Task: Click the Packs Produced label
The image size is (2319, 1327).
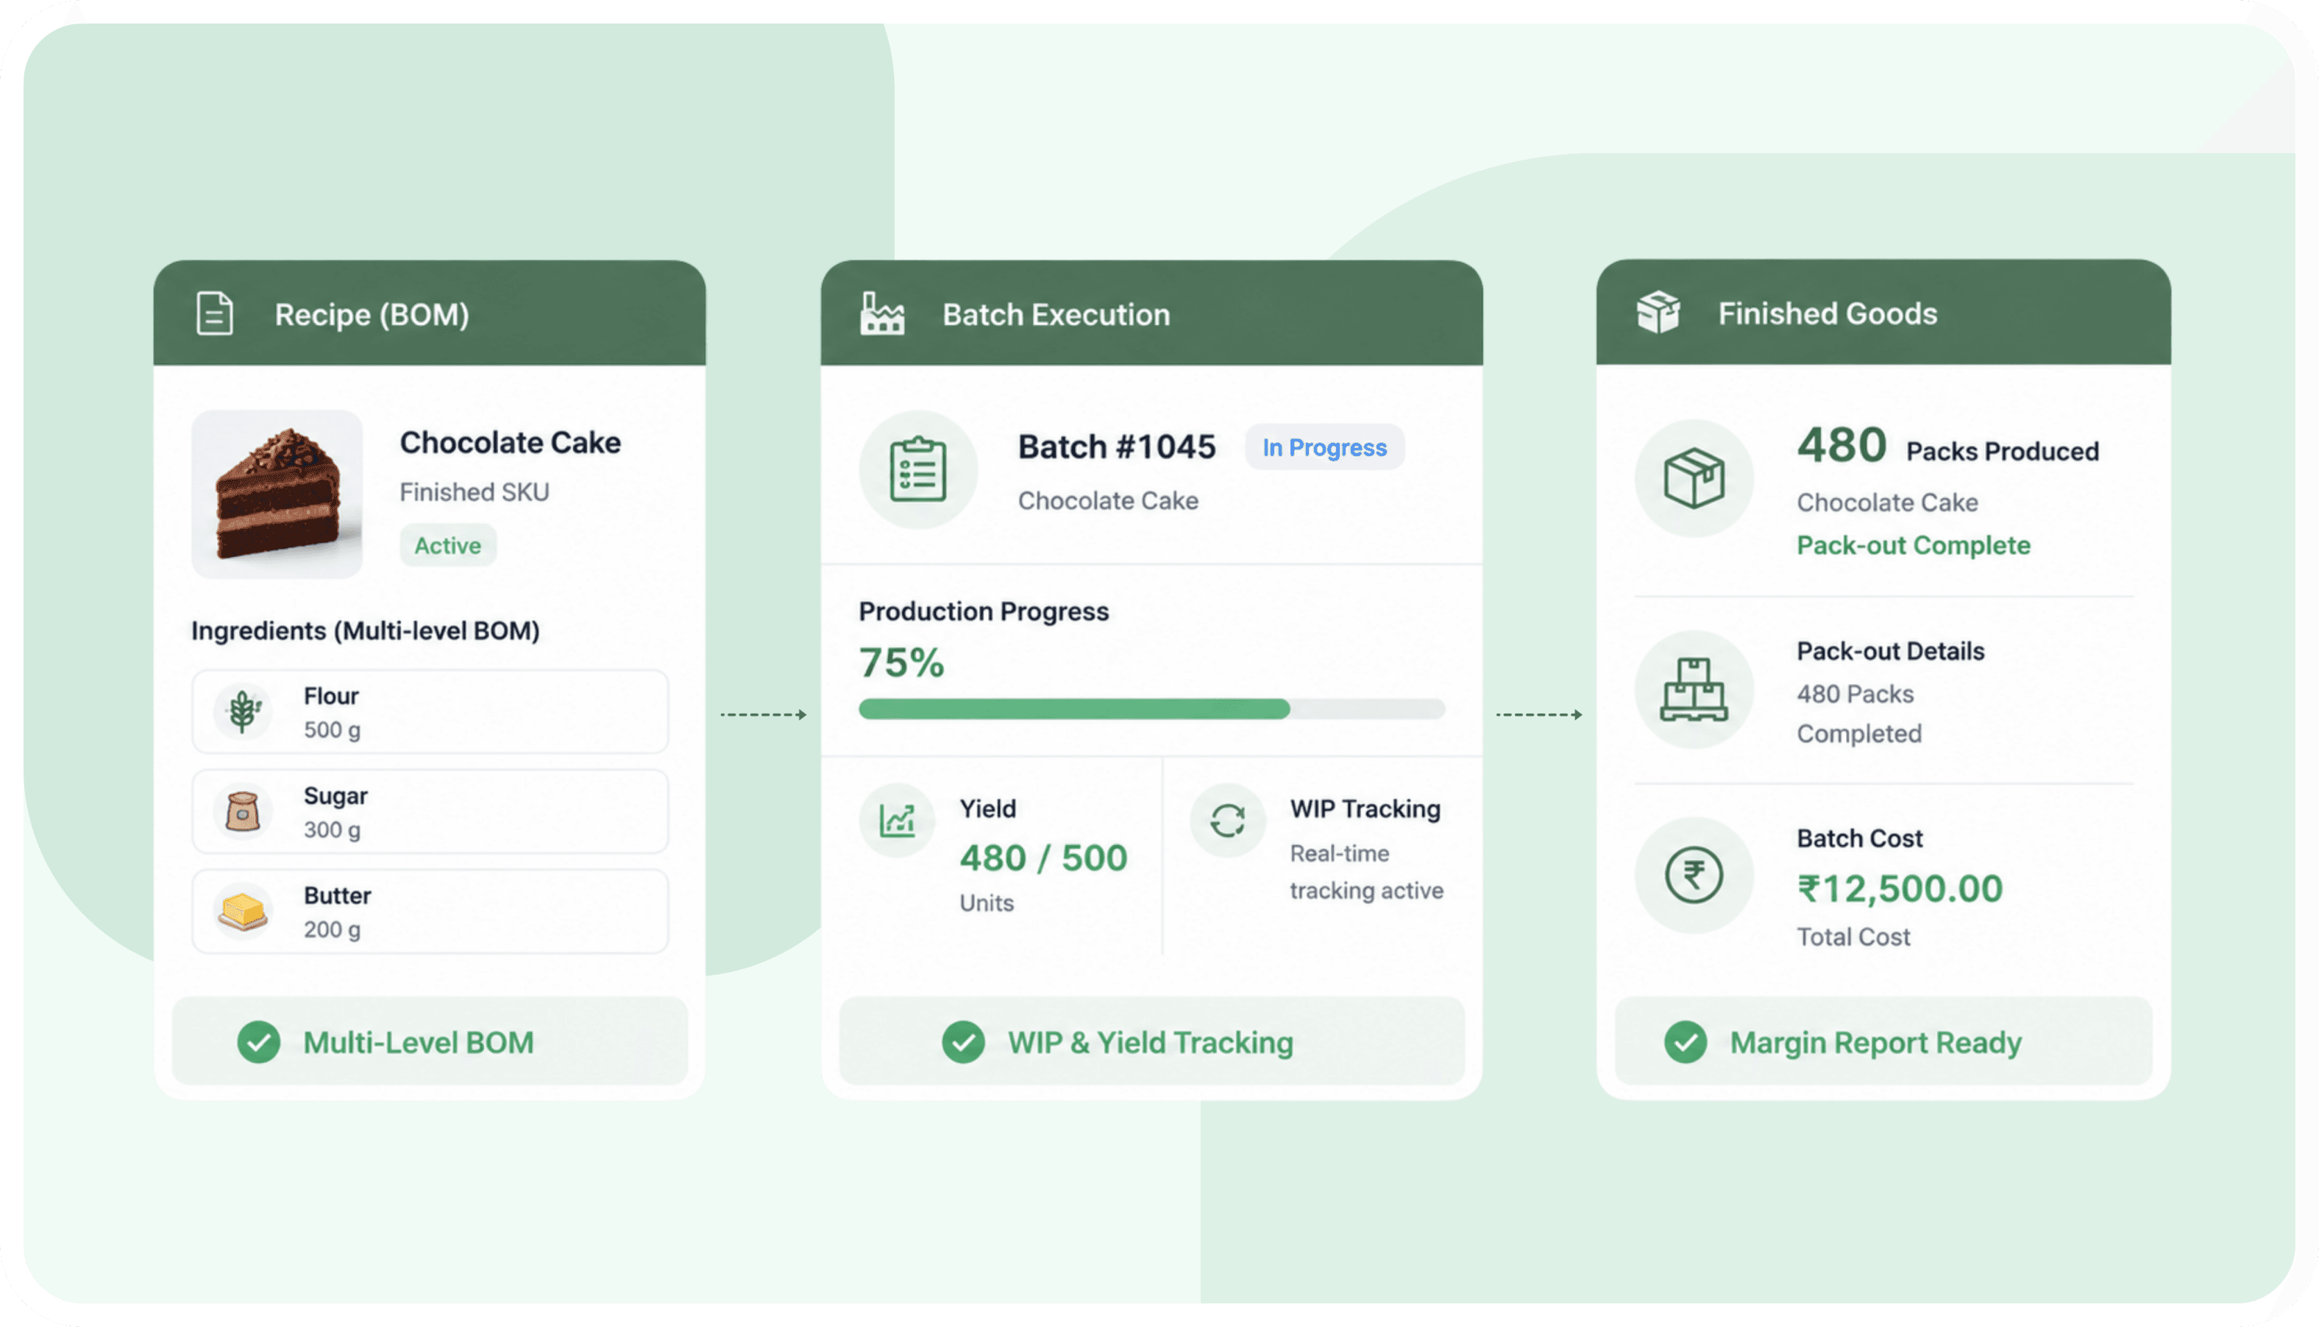Action: (x=2002, y=451)
